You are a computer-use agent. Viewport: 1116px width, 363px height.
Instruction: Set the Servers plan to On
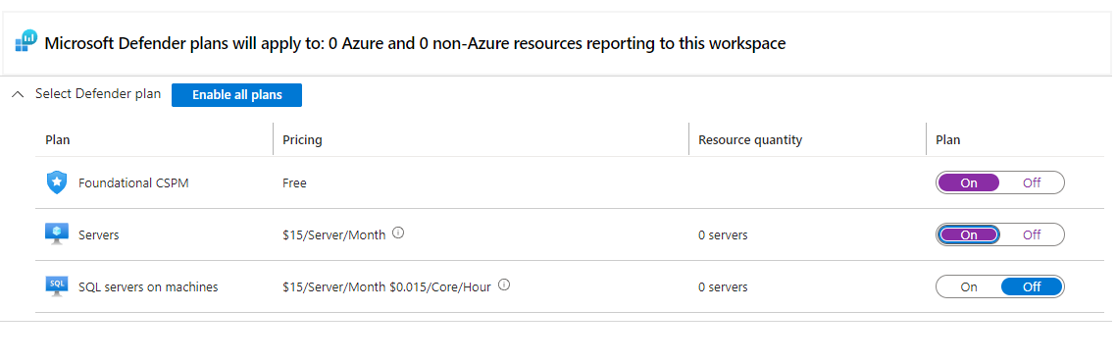coord(969,234)
